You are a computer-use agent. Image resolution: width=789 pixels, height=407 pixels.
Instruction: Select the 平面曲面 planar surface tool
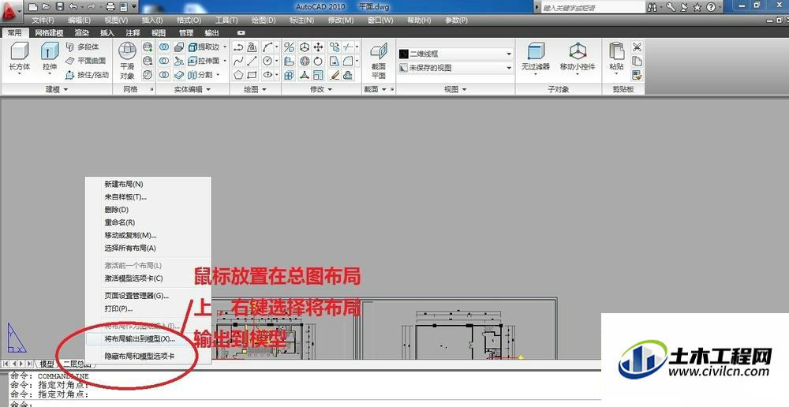[x=86, y=61]
